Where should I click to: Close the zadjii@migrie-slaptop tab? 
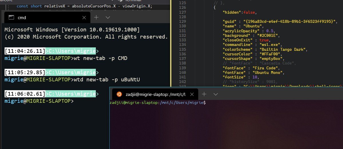(x=192, y=94)
